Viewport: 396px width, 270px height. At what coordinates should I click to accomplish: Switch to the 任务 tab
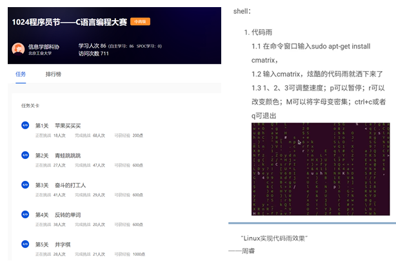tap(21, 74)
